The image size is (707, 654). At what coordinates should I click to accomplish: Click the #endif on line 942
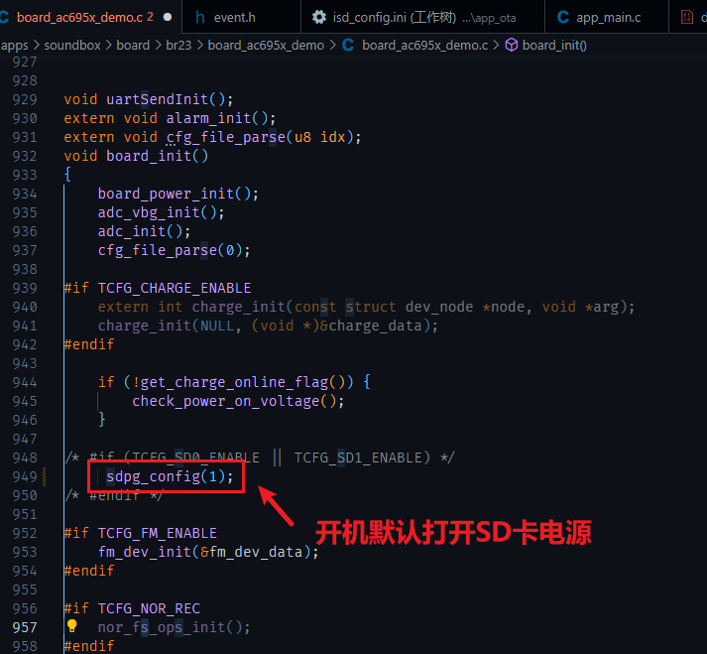(89, 344)
